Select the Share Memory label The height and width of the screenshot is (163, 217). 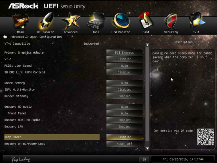tap(15, 83)
